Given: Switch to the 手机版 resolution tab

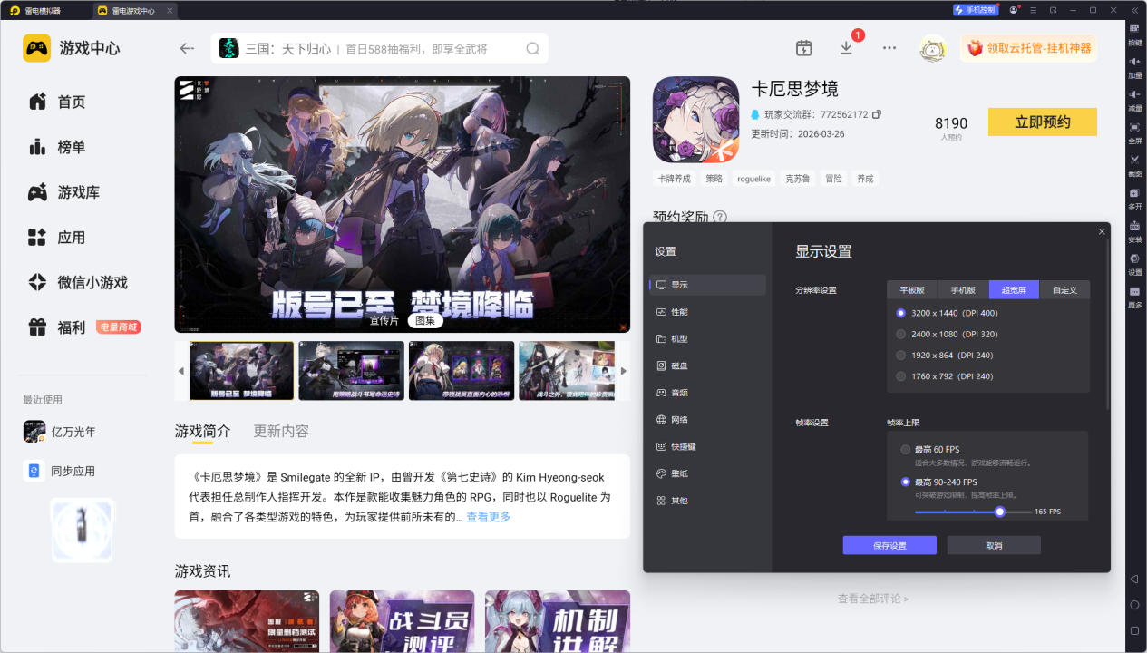Looking at the screenshot, I should pos(963,290).
